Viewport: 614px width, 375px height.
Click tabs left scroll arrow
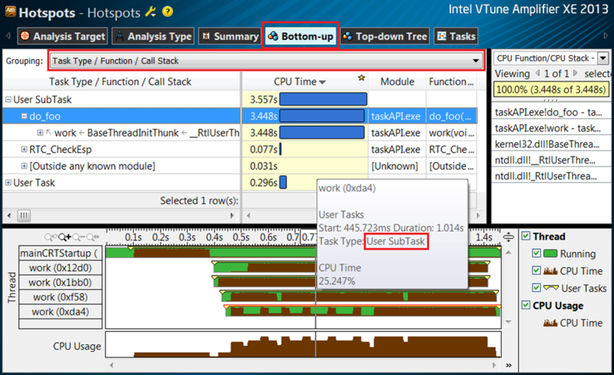[x=8, y=35]
